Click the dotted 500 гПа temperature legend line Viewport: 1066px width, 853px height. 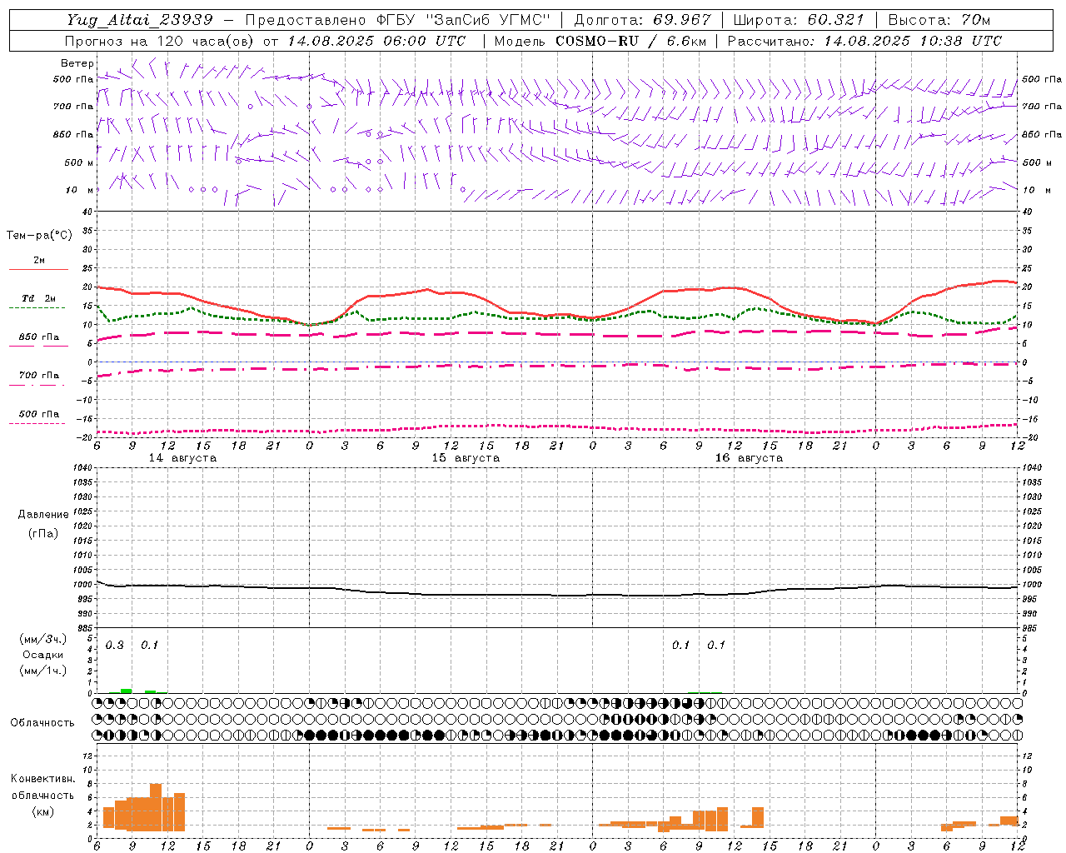pyautogui.click(x=37, y=423)
